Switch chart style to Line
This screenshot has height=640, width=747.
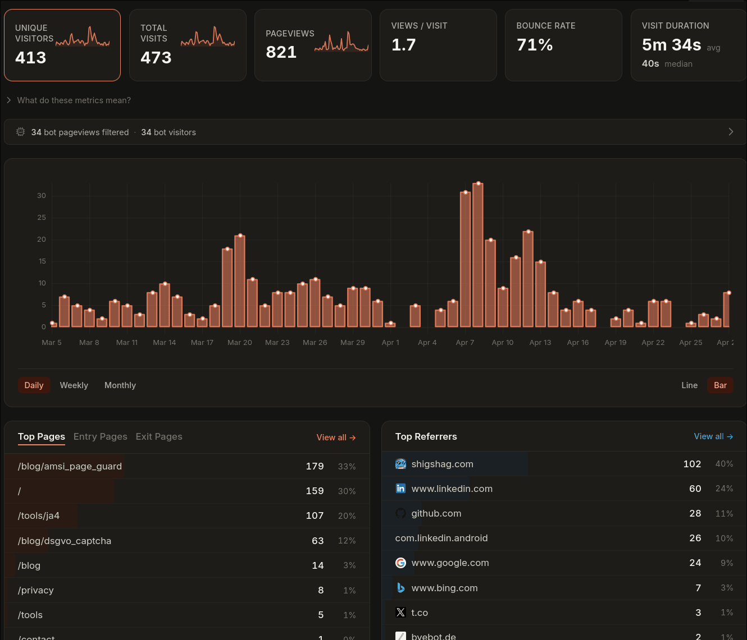[689, 385]
